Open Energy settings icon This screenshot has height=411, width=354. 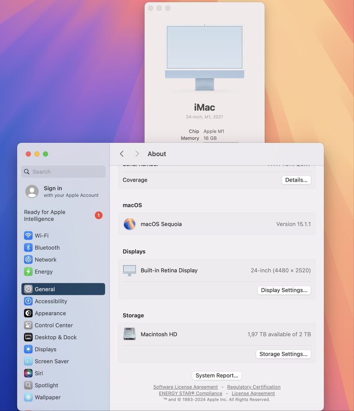point(28,272)
